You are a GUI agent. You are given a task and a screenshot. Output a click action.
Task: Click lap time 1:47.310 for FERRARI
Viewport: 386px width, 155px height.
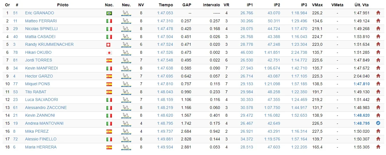coord(165,21)
